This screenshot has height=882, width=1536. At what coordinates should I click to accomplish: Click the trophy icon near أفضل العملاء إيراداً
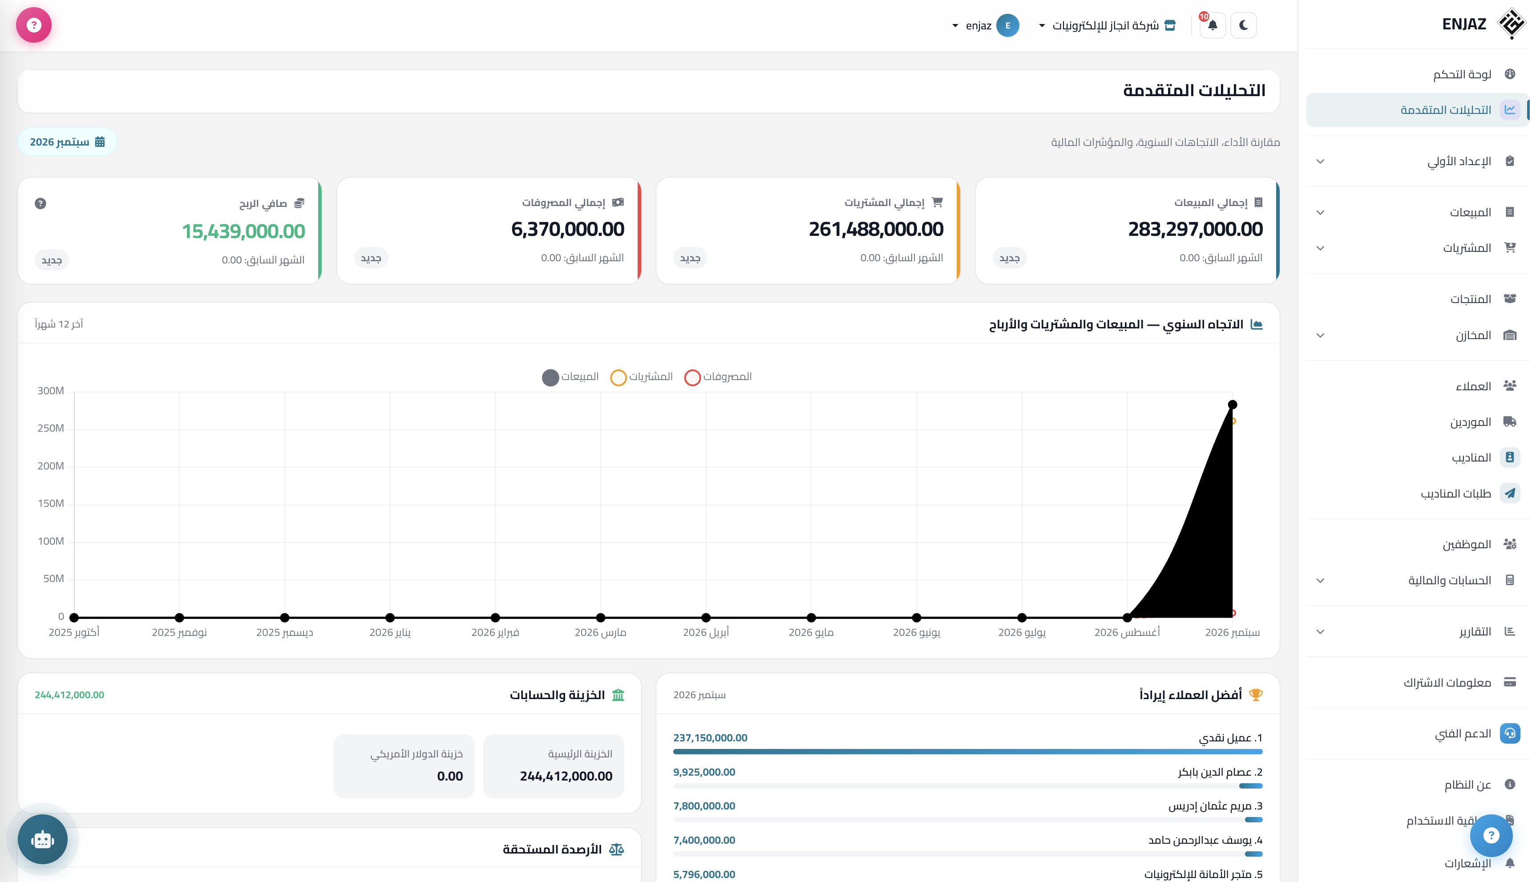(x=1256, y=695)
